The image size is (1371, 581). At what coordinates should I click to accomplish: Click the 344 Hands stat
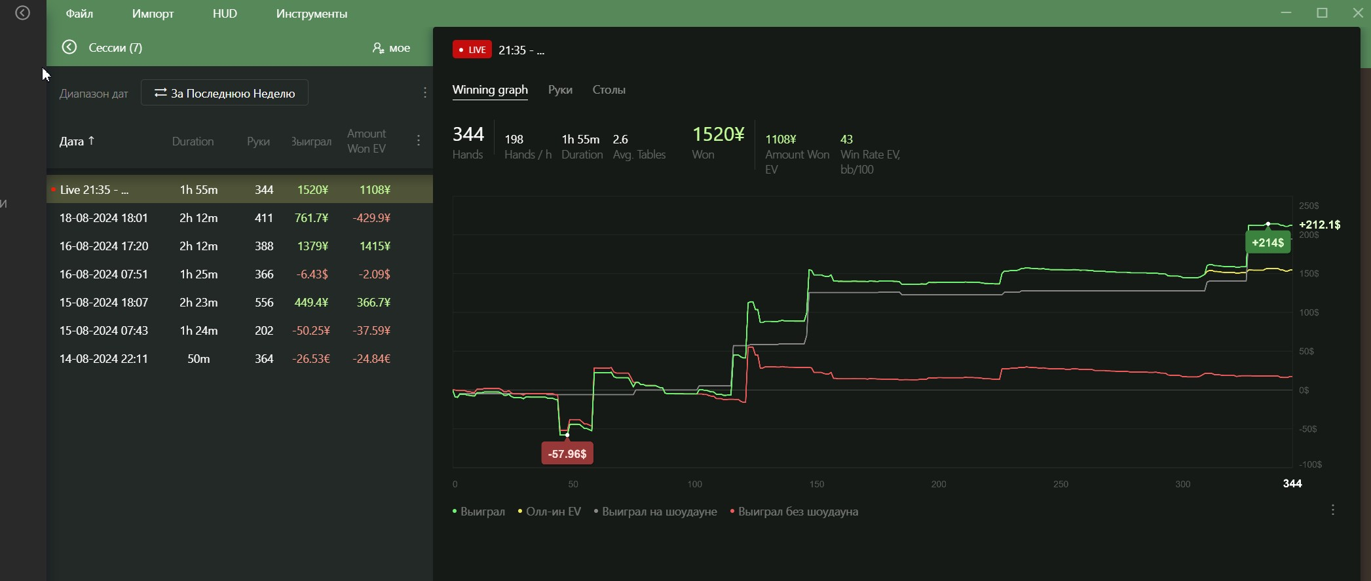tap(468, 141)
